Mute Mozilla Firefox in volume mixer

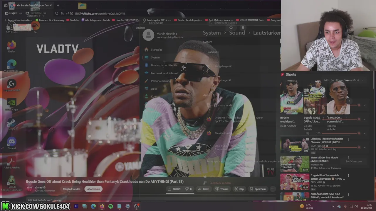(308, 133)
